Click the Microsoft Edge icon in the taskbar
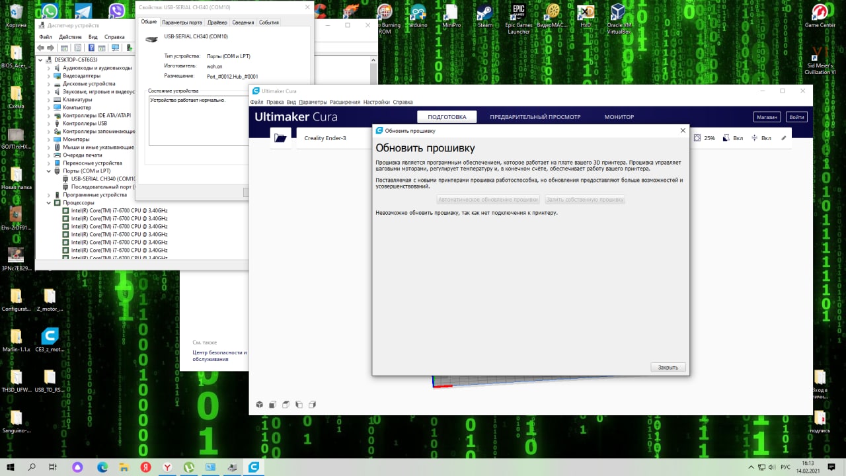This screenshot has height=476, width=846. [x=102, y=467]
